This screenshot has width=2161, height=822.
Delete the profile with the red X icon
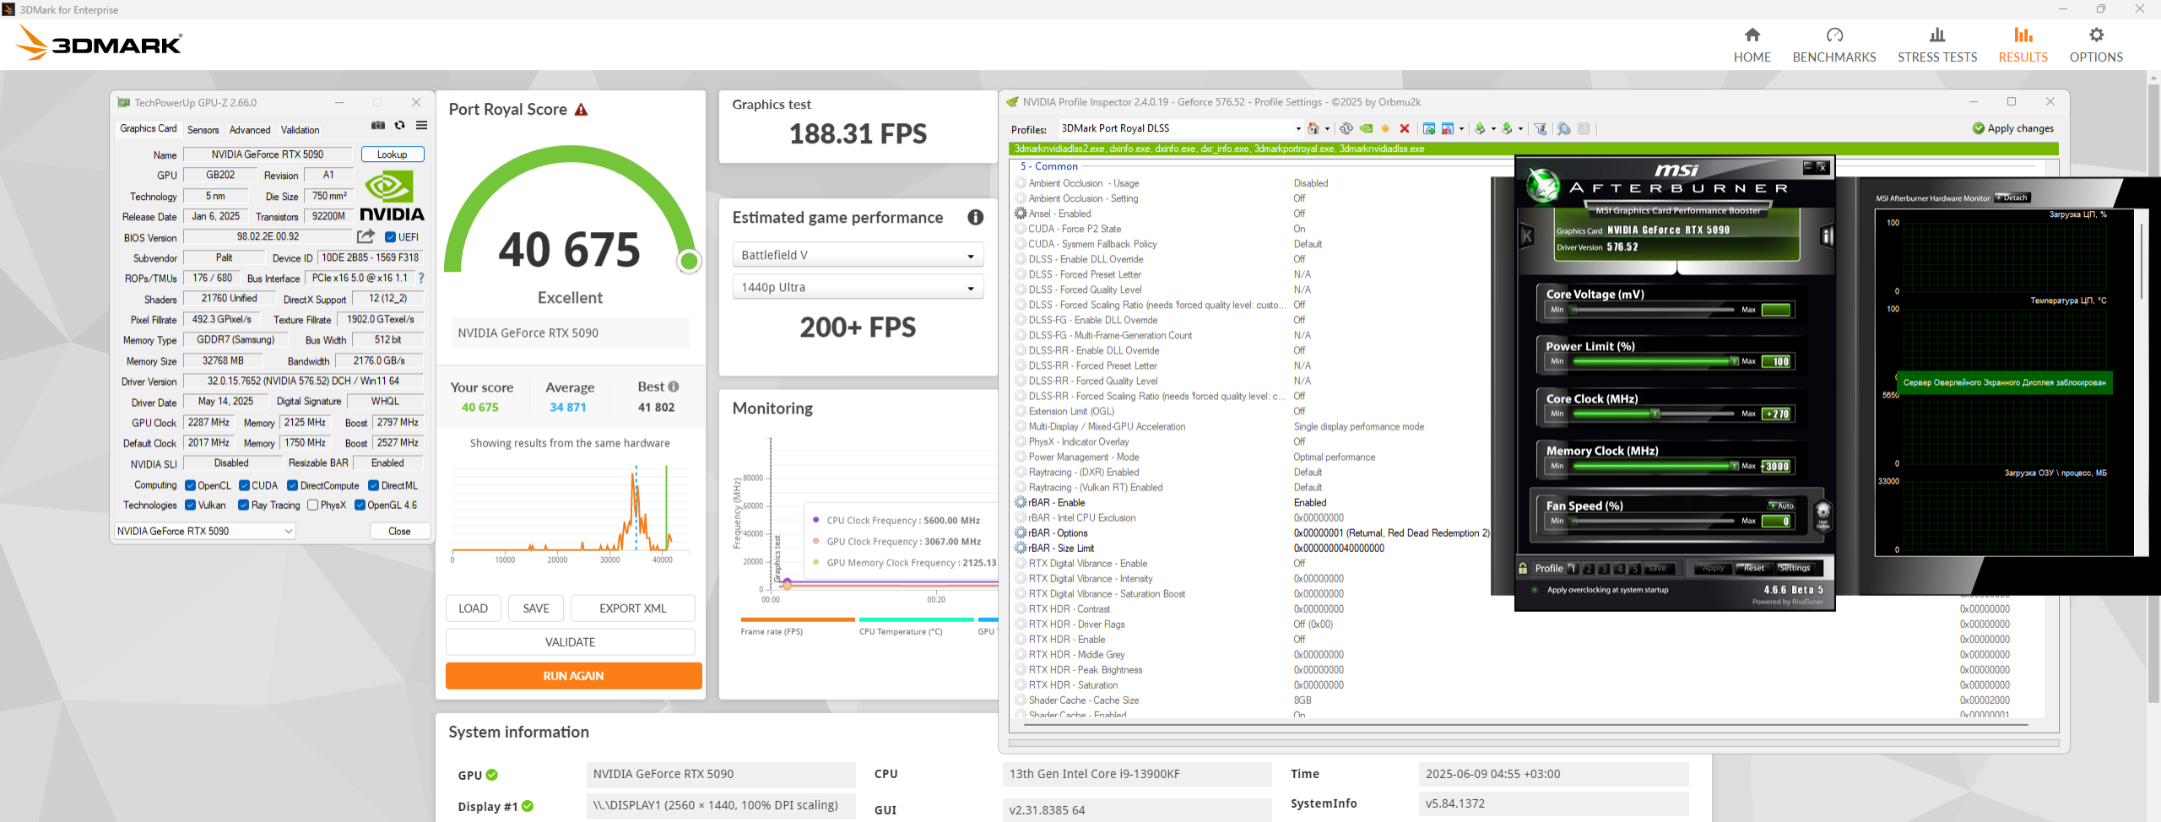point(1405,129)
